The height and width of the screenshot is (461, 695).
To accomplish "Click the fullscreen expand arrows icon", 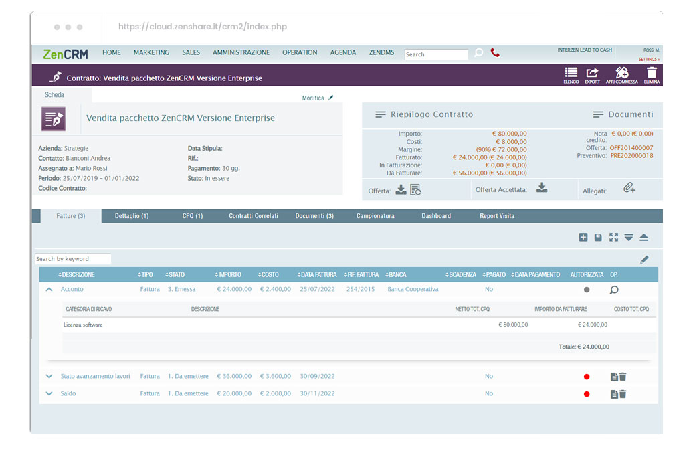I will [613, 237].
